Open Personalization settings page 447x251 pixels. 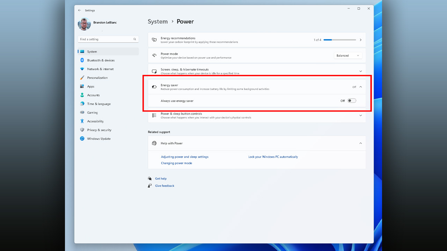pos(108,78)
